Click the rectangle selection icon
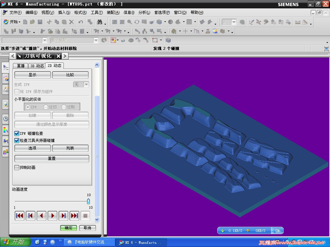This screenshot has width=330, height=247. point(155,40)
